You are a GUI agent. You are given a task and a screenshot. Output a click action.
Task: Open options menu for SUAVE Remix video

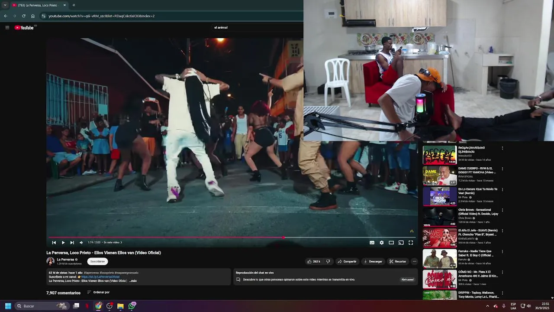click(x=502, y=231)
